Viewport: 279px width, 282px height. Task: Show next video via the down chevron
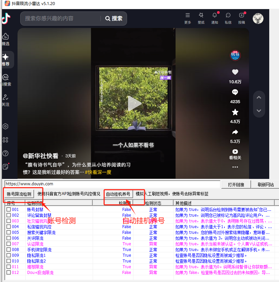259,110
